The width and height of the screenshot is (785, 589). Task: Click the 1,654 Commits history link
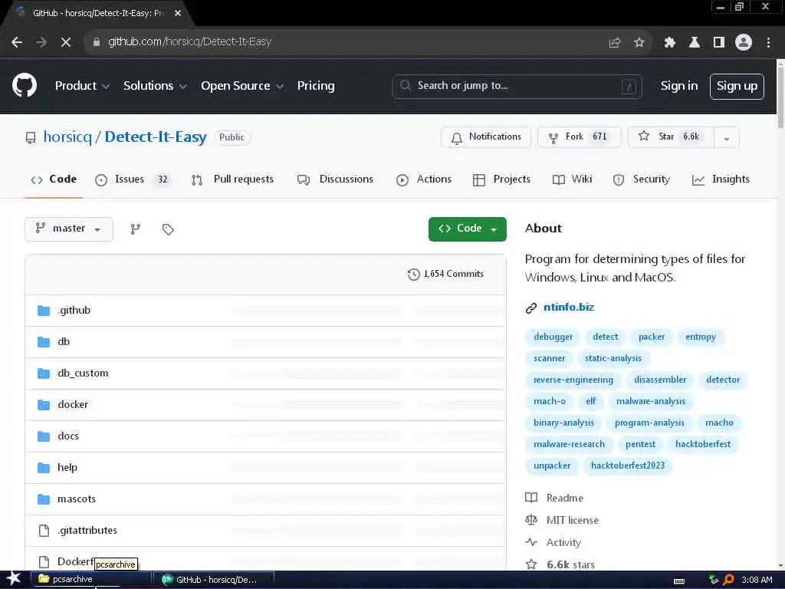[x=446, y=274]
